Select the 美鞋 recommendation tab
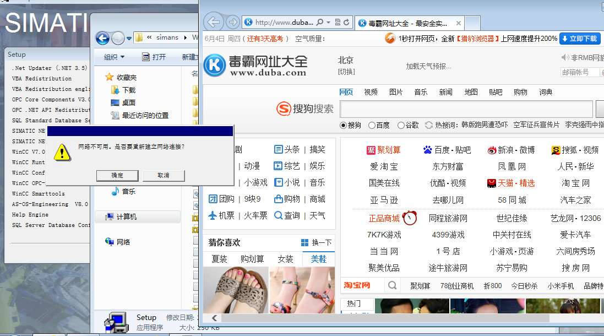This screenshot has height=336, width=604. click(x=319, y=259)
